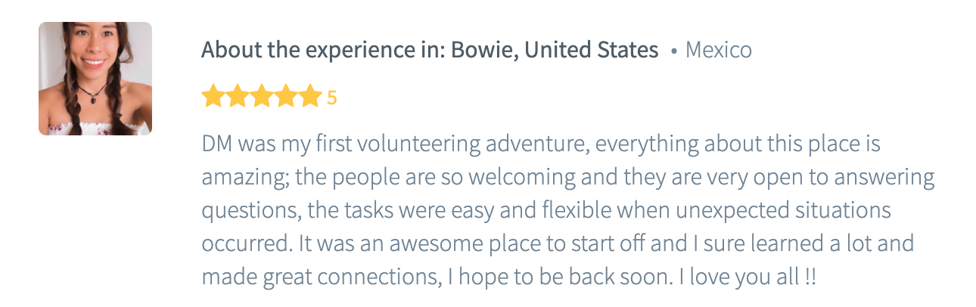Screen dimensions: 976x307
Task: Click the first rating star
Action: (213, 98)
